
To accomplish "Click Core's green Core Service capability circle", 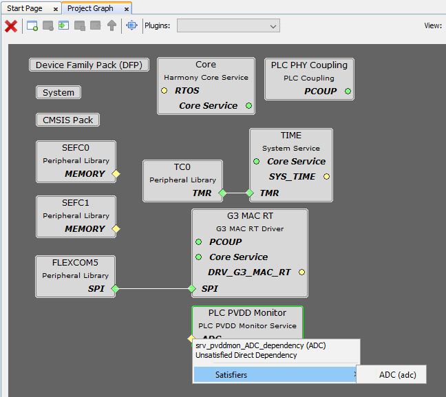I will (x=248, y=106).
